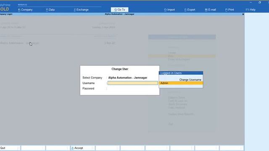The width and height of the screenshot is (269, 151).
Task: Click the Logged in Users header
Action: (x=181, y=73)
